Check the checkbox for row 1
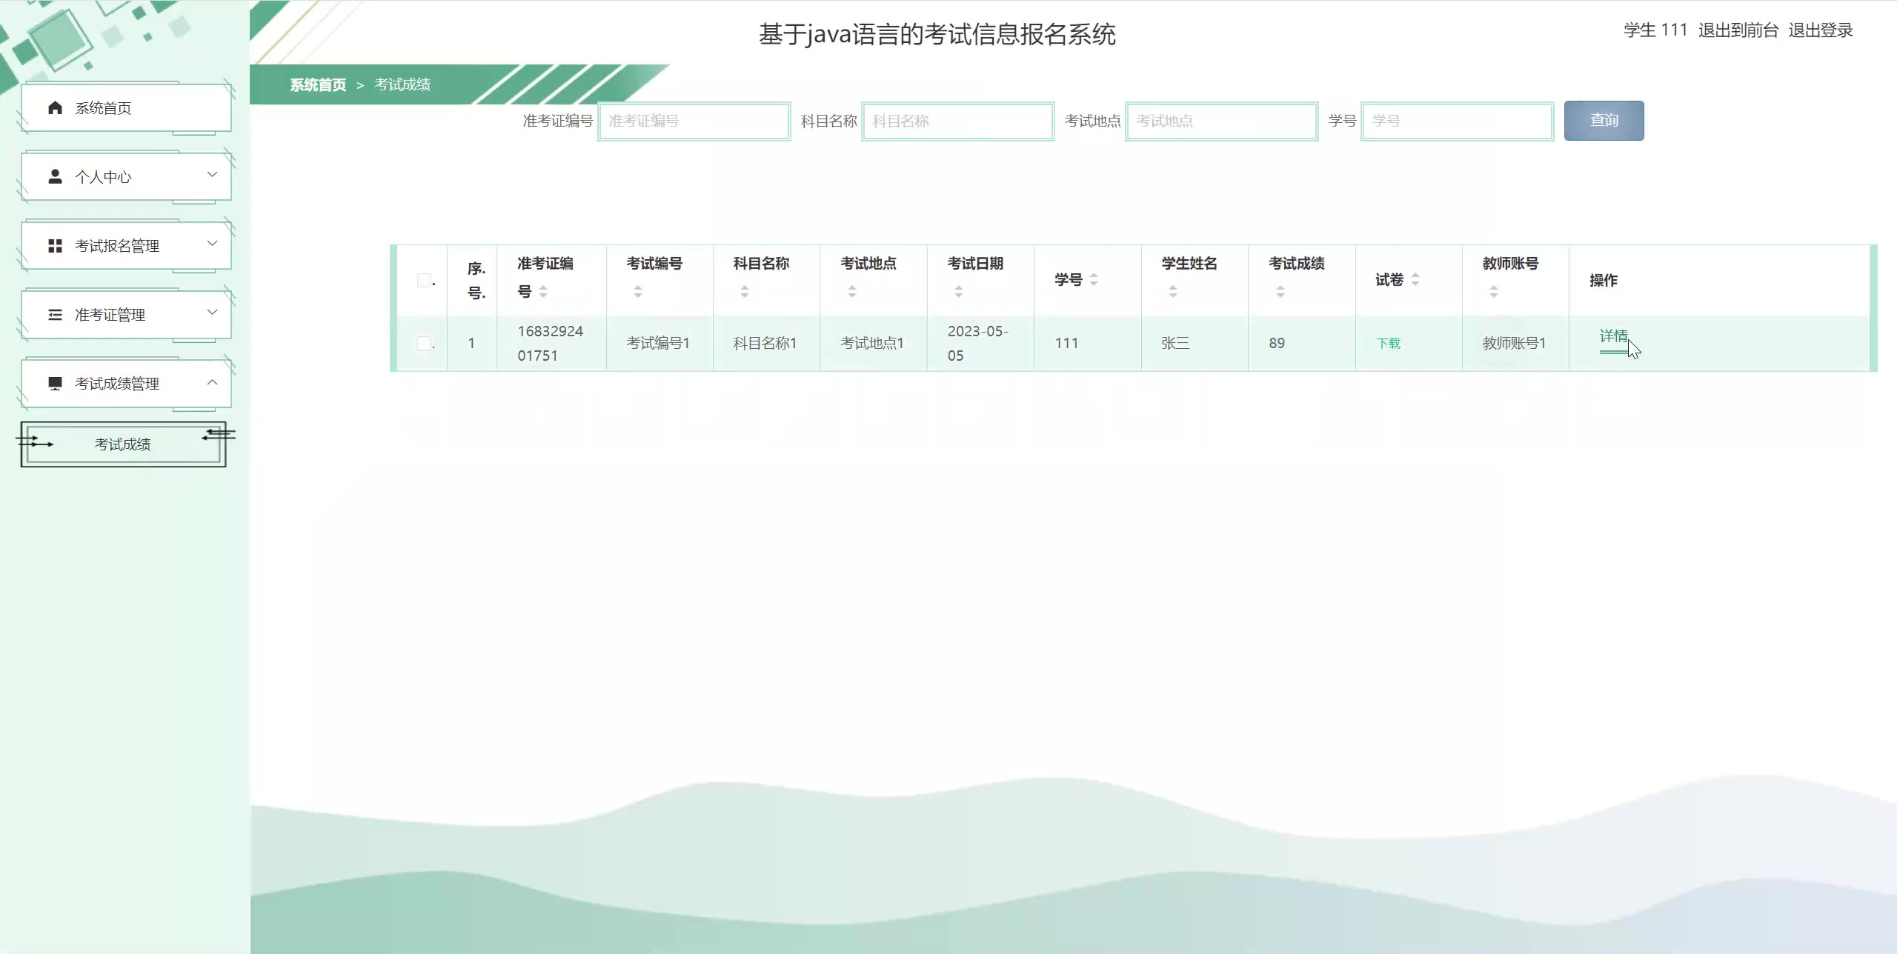Image resolution: width=1897 pixels, height=954 pixels. click(x=424, y=343)
